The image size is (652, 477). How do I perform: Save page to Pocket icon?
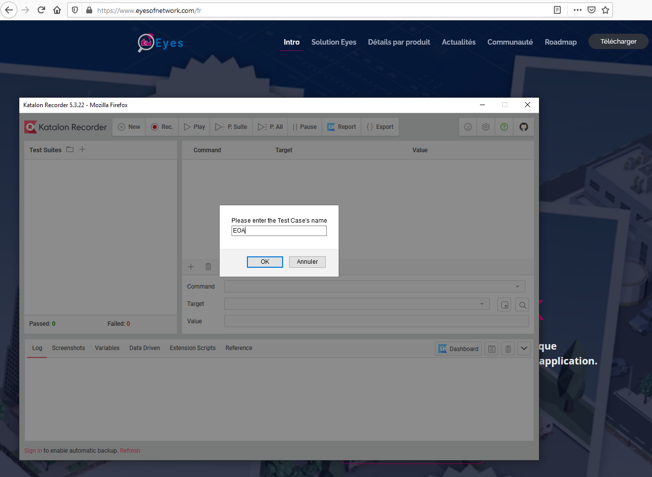[x=592, y=10]
